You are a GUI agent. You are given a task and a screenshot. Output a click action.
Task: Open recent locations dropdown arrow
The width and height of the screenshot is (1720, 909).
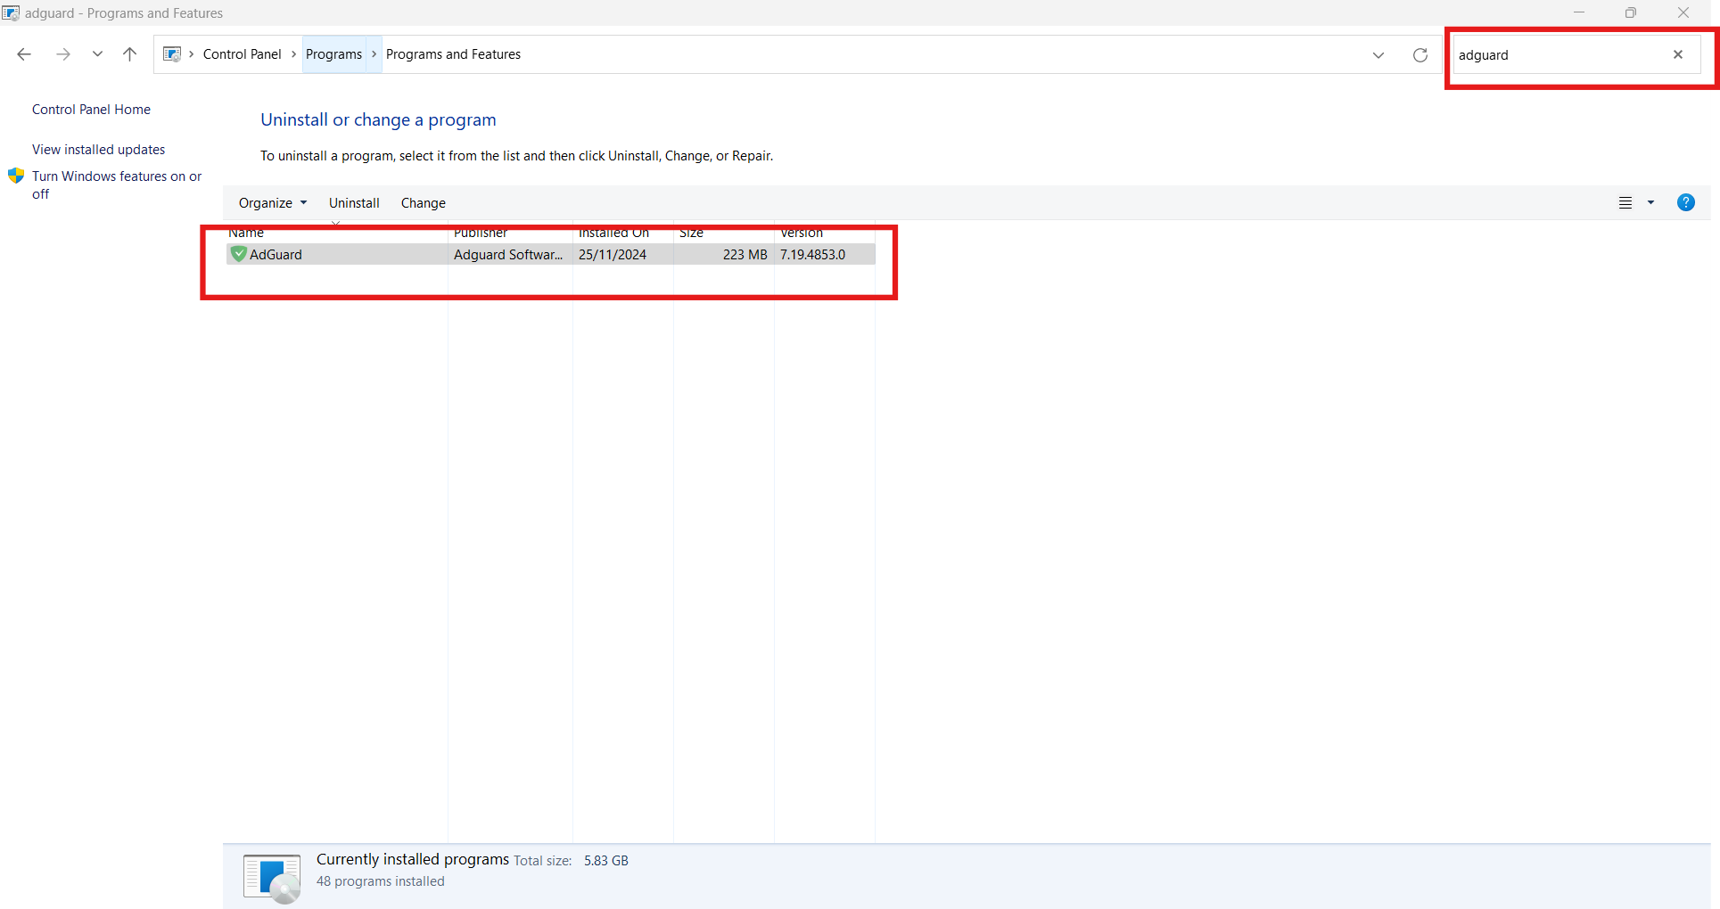(97, 54)
